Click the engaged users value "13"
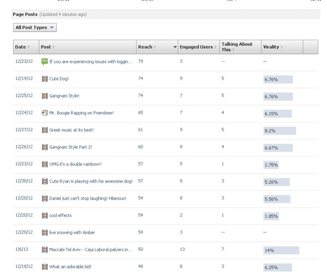The width and height of the screenshot is (327, 275). (182, 249)
